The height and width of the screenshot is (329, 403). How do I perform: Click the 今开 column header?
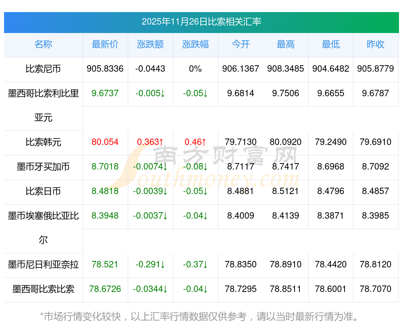241,45
